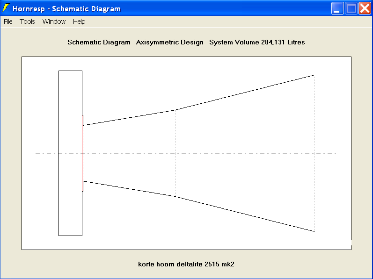Click the 'Schematic Diagram' heading text
Screen dimensions: 373x279
click(x=99, y=42)
